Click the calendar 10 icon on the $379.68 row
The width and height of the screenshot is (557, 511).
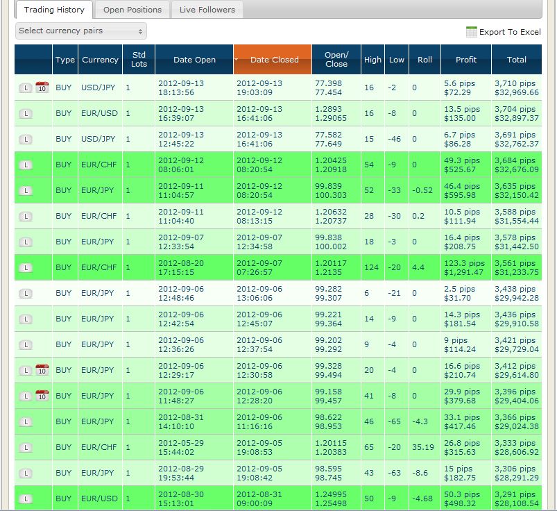coord(42,396)
